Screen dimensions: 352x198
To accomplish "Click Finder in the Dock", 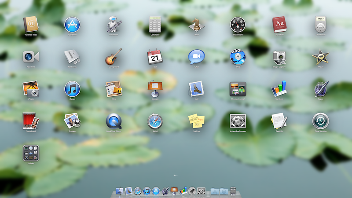I will [119, 191].
